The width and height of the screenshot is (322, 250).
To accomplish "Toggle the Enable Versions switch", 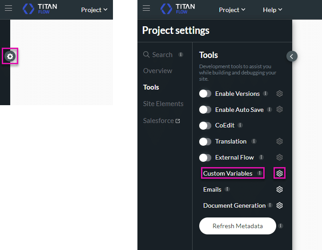I will click(x=205, y=94).
